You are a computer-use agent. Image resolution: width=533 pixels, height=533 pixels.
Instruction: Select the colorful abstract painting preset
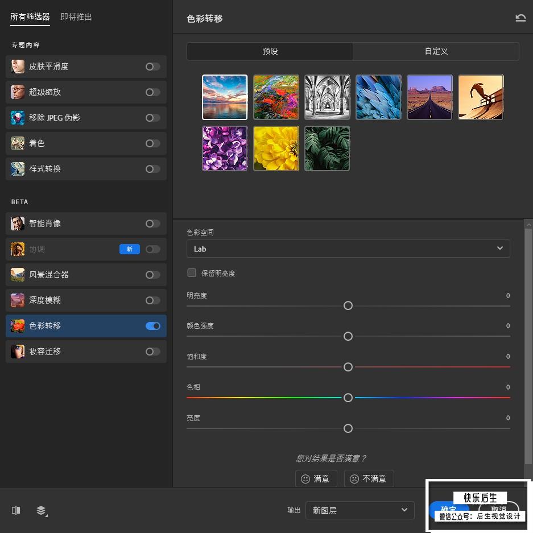(276, 97)
